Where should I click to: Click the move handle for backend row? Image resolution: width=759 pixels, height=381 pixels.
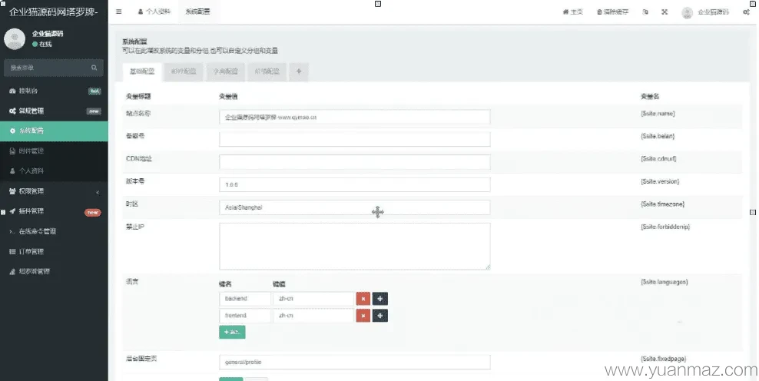[x=380, y=299]
